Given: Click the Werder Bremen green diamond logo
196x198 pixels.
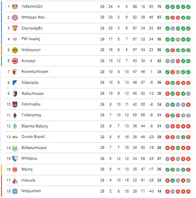Looking at the screenshot, I should [x=15, y=126].
